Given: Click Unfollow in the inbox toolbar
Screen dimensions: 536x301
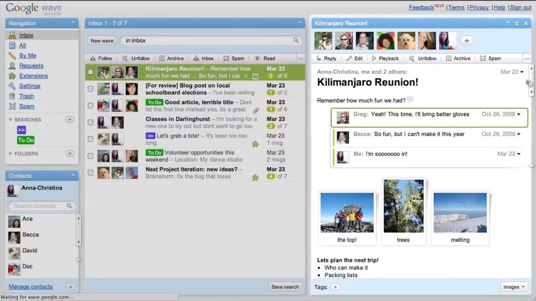Looking at the screenshot, I should click(x=136, y=58).
